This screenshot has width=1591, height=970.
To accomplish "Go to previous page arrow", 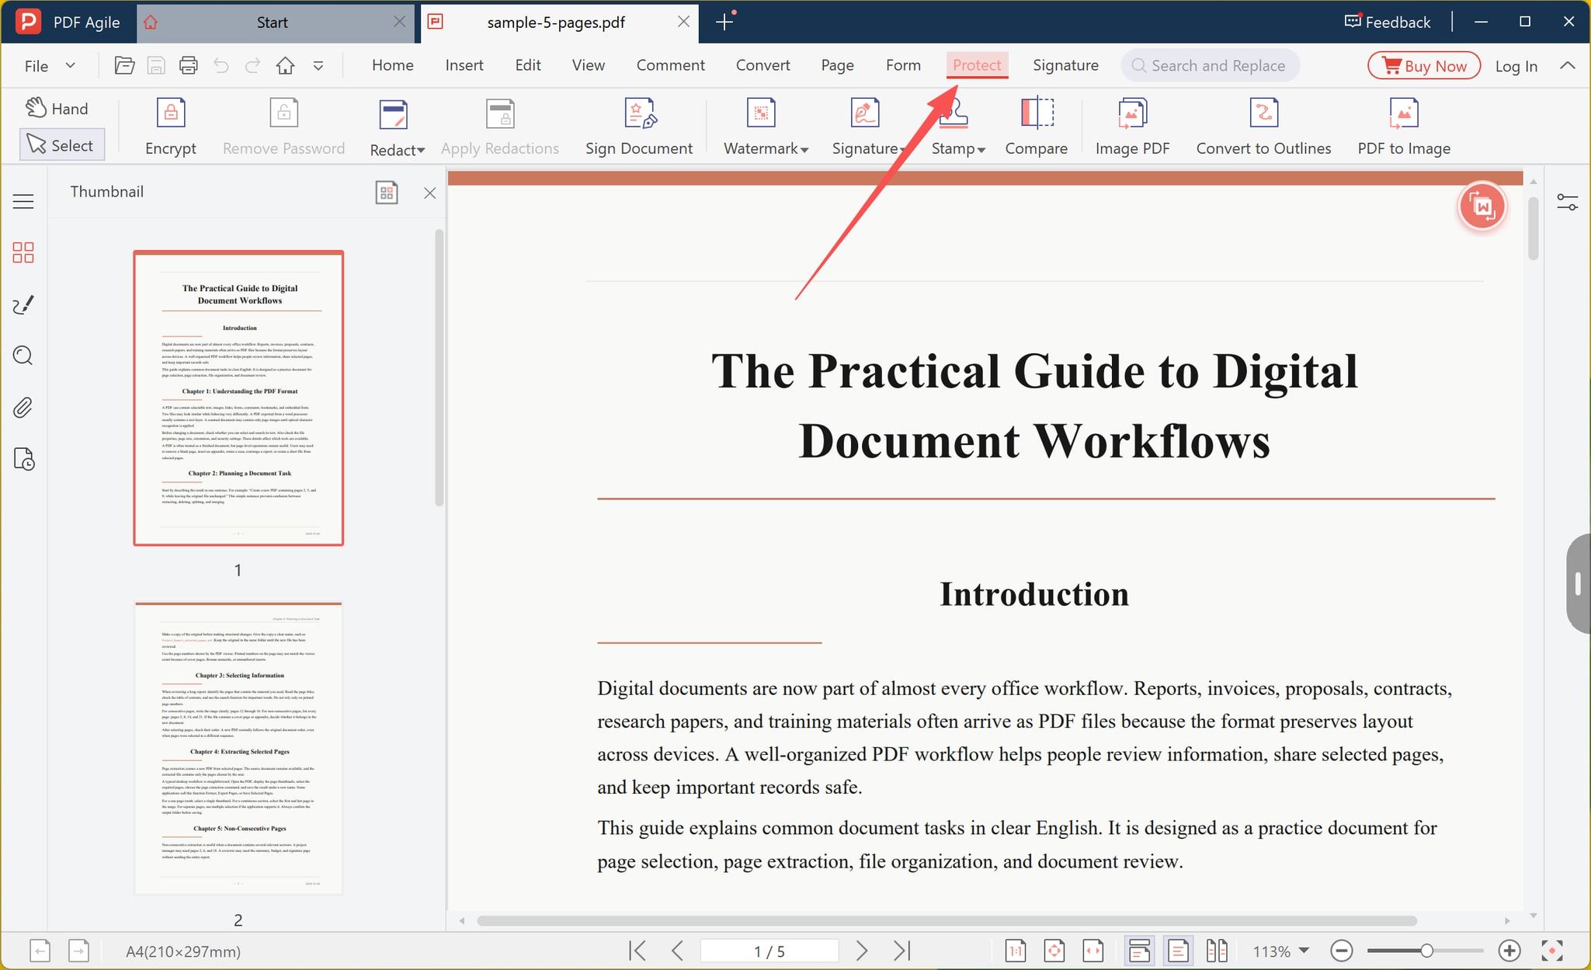I will (x=677, y=951).
